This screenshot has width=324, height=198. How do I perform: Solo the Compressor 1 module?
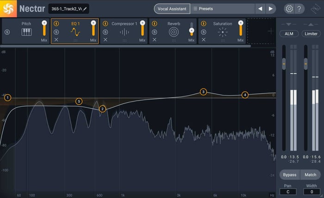pyautogui.click(x=106, y=32)
